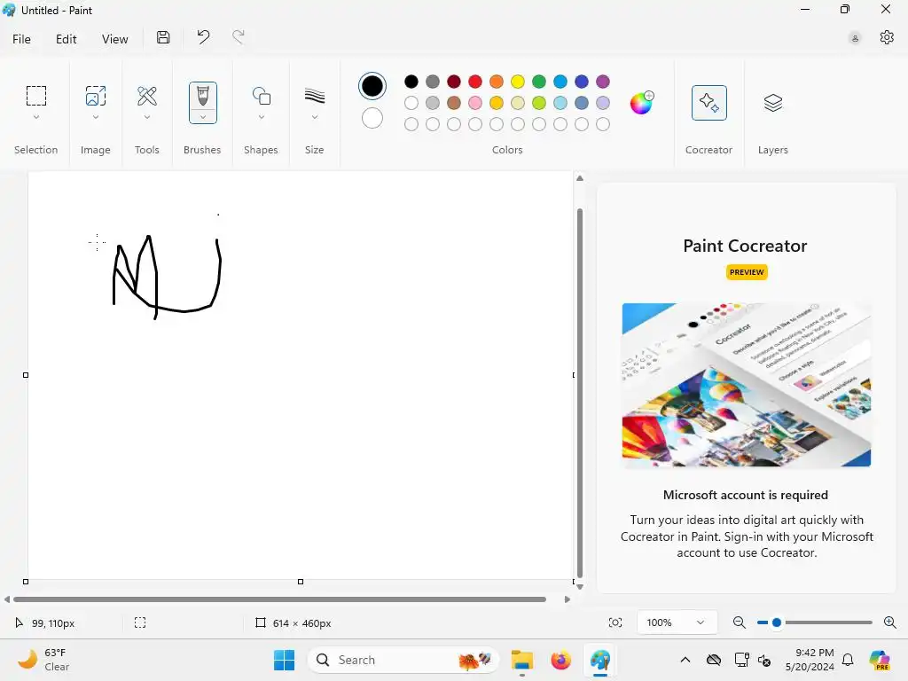
Task: Expand the Size chevron
Action: point(315,117)
